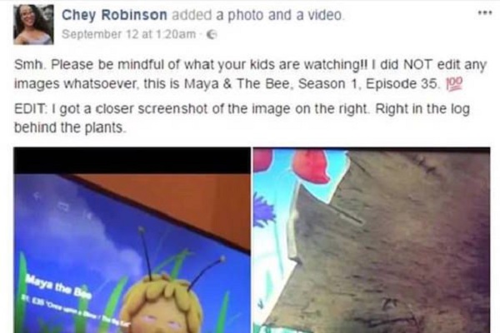Click the cast icon in the video overlay

tap(62, 207)
